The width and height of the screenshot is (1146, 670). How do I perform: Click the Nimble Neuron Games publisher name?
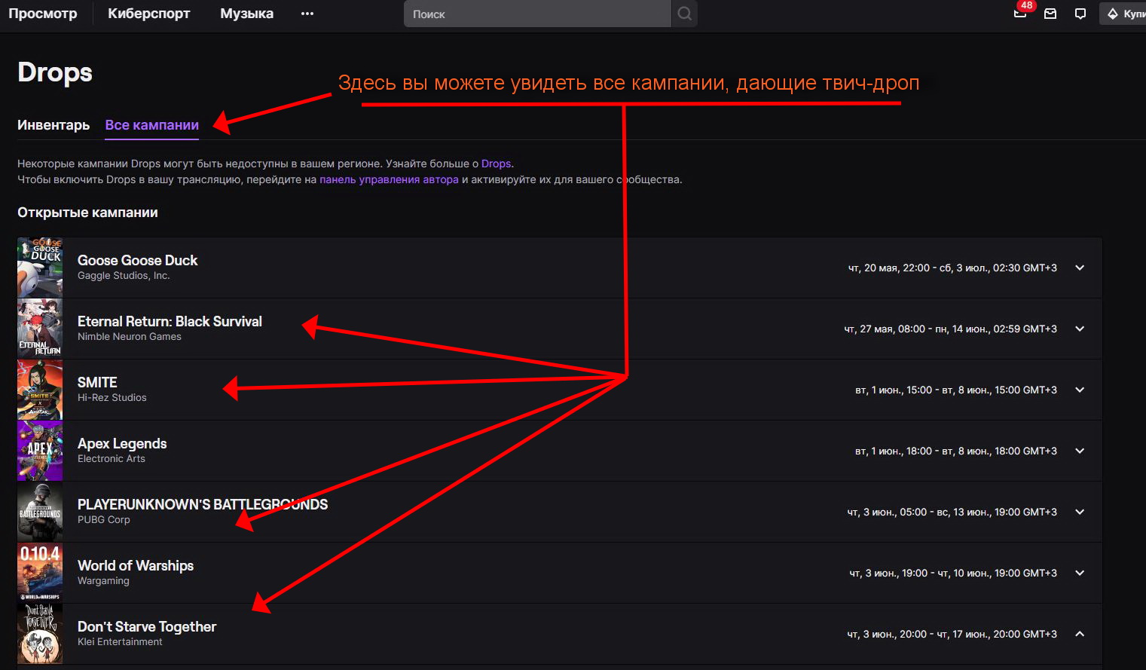pyautogui.click(x=130, y=337)
